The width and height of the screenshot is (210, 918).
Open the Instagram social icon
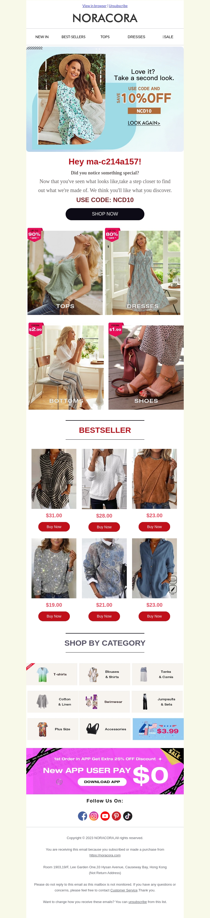click(94, 816)
